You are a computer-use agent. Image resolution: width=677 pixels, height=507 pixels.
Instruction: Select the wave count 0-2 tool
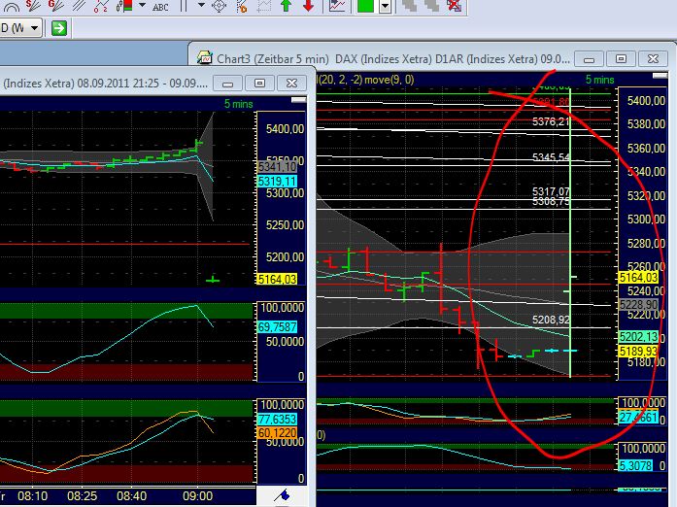[101, 6]
